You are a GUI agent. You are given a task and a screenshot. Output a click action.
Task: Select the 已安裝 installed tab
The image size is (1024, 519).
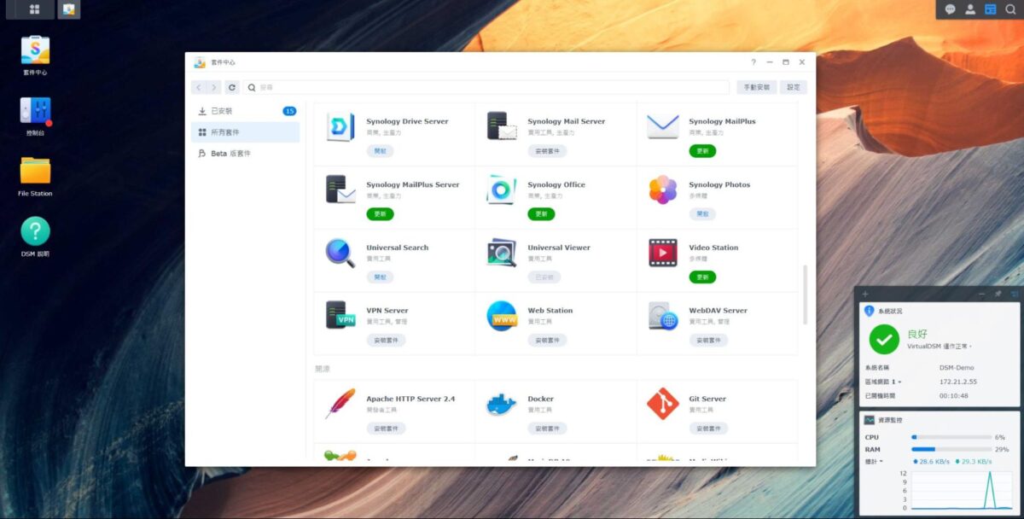click(246, 111)
